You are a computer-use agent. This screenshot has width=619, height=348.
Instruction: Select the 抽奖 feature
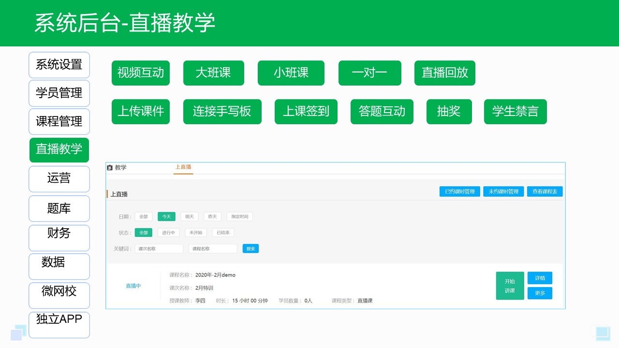pos(449,112)
